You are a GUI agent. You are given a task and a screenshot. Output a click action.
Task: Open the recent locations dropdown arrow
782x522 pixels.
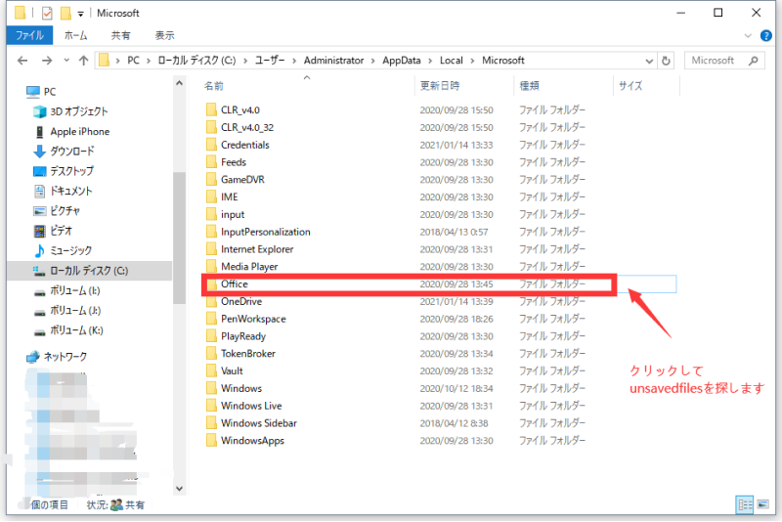point(66,61)
